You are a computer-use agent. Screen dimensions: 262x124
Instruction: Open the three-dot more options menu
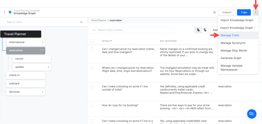(256, 12)
